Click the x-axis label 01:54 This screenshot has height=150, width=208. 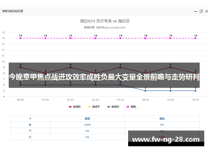(x=45, y=100)
